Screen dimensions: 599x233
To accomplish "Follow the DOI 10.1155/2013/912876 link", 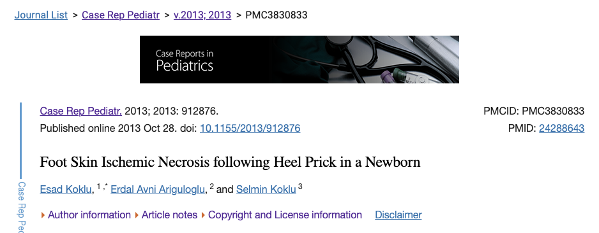I will (x=250, y=129).
